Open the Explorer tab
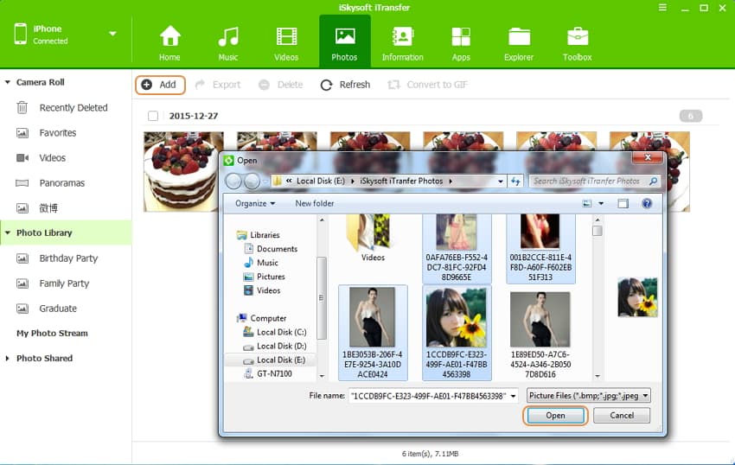 519,43
